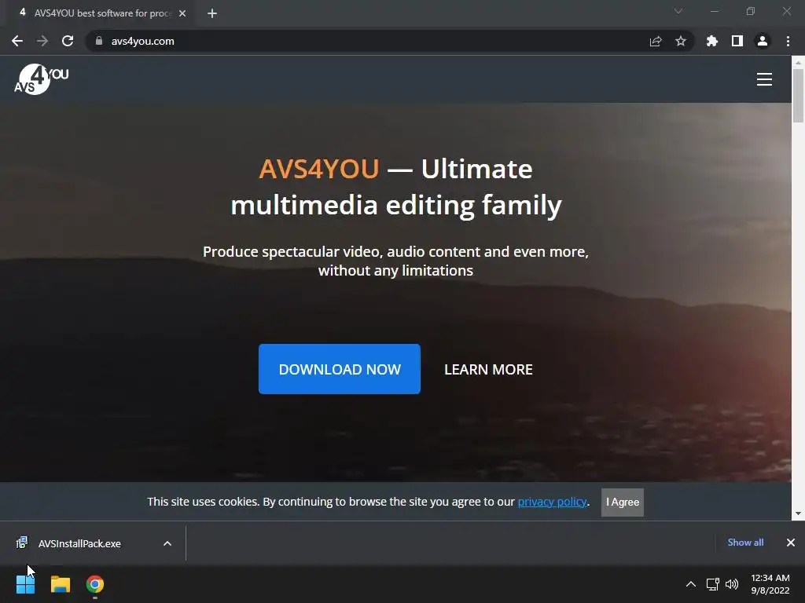Image resolution: width=805 pixels, height=603 pixels.
Task: Click the AVS4YOU logo
Action: (41, 79)
